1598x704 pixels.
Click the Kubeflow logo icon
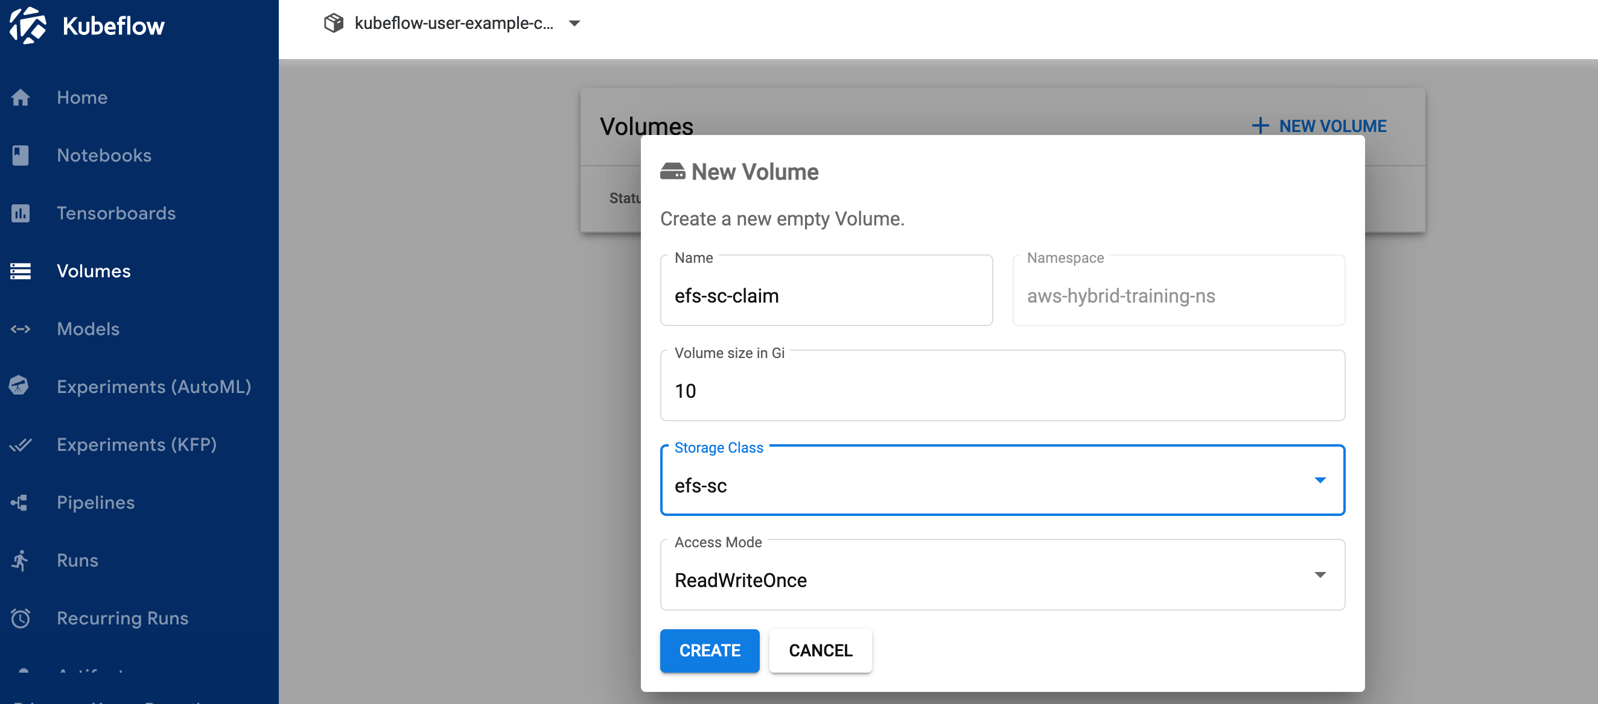point(28,25)
